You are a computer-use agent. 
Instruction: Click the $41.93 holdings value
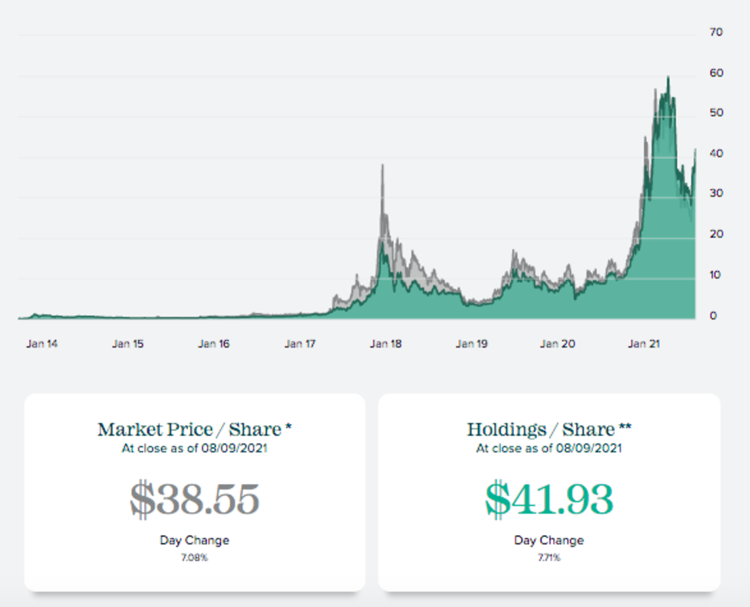pos(549,499)
